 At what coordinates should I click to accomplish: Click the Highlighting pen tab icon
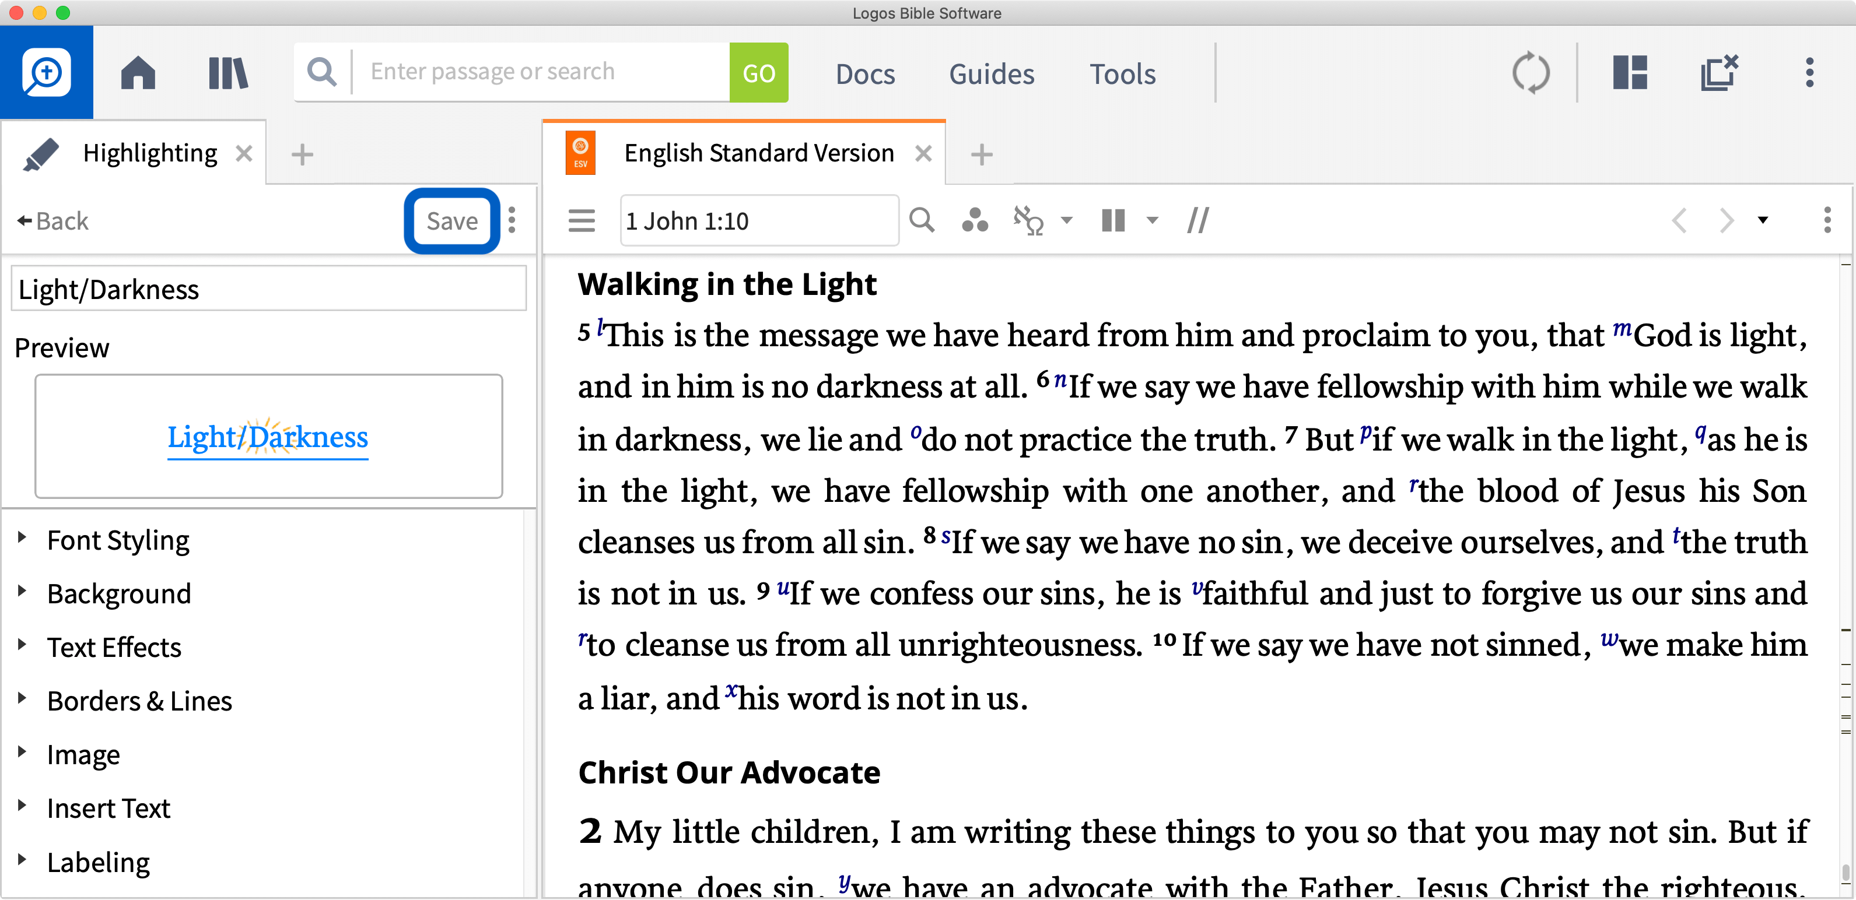[40, 153]
